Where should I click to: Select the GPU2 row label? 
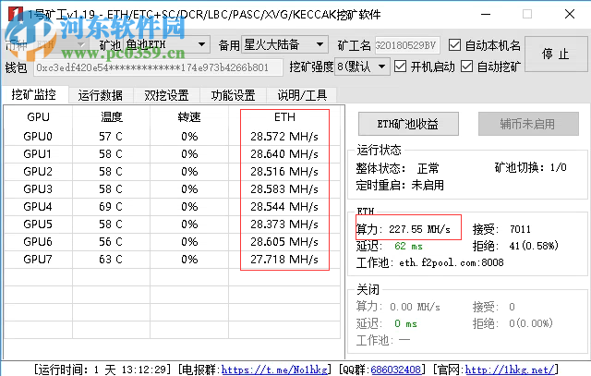(38, 172)
